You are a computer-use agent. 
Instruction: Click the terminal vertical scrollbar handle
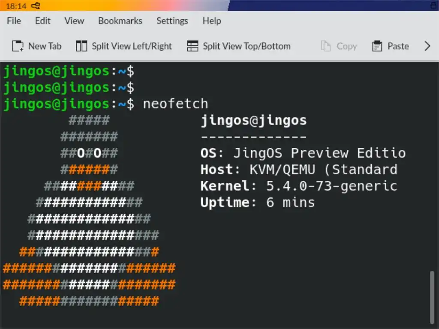tap(432, 297)
